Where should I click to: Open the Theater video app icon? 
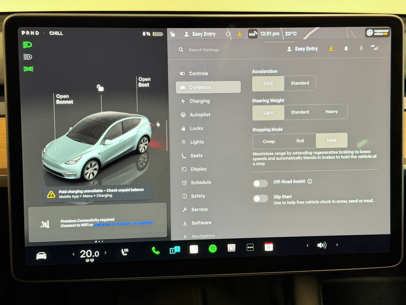[231, 248]
